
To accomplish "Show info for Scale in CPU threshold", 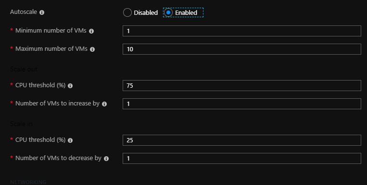I will (x=70, y=140).
